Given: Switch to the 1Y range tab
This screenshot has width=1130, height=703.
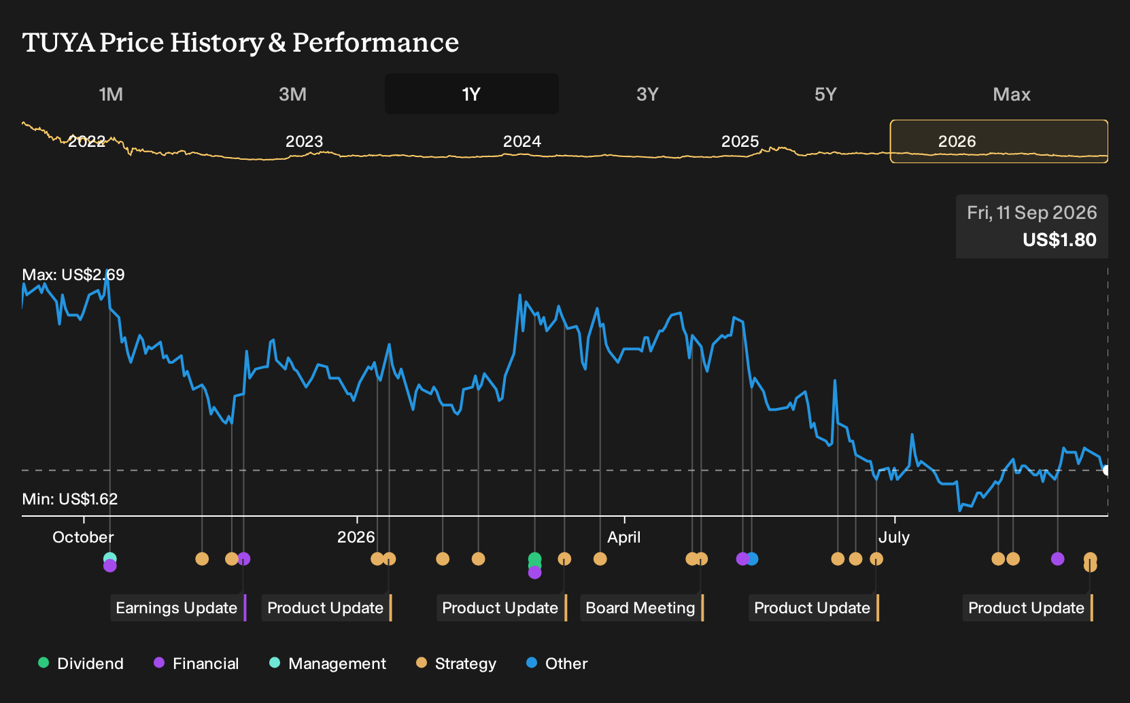Looking at the screenshot, I should click(472, 94).
